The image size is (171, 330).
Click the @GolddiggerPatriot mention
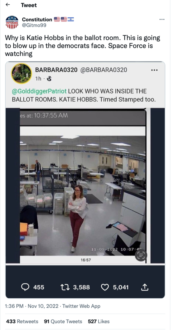[39, 91]
